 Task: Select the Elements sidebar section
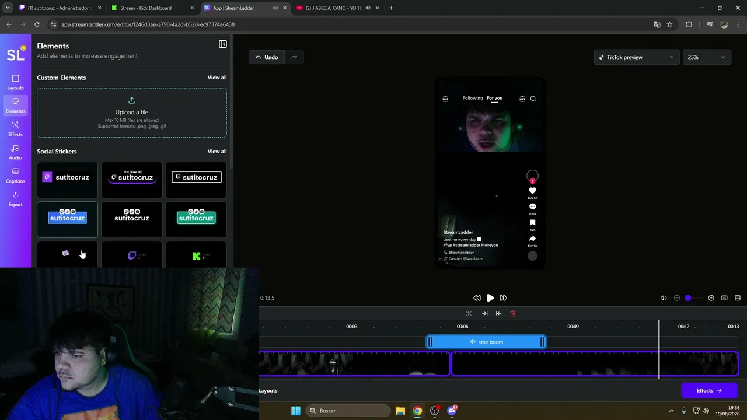(15, 106)
